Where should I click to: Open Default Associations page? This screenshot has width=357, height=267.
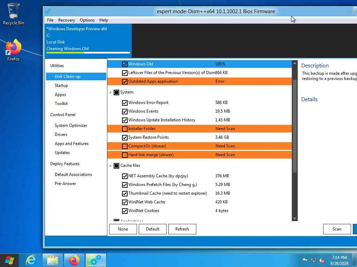pos(73,175)
